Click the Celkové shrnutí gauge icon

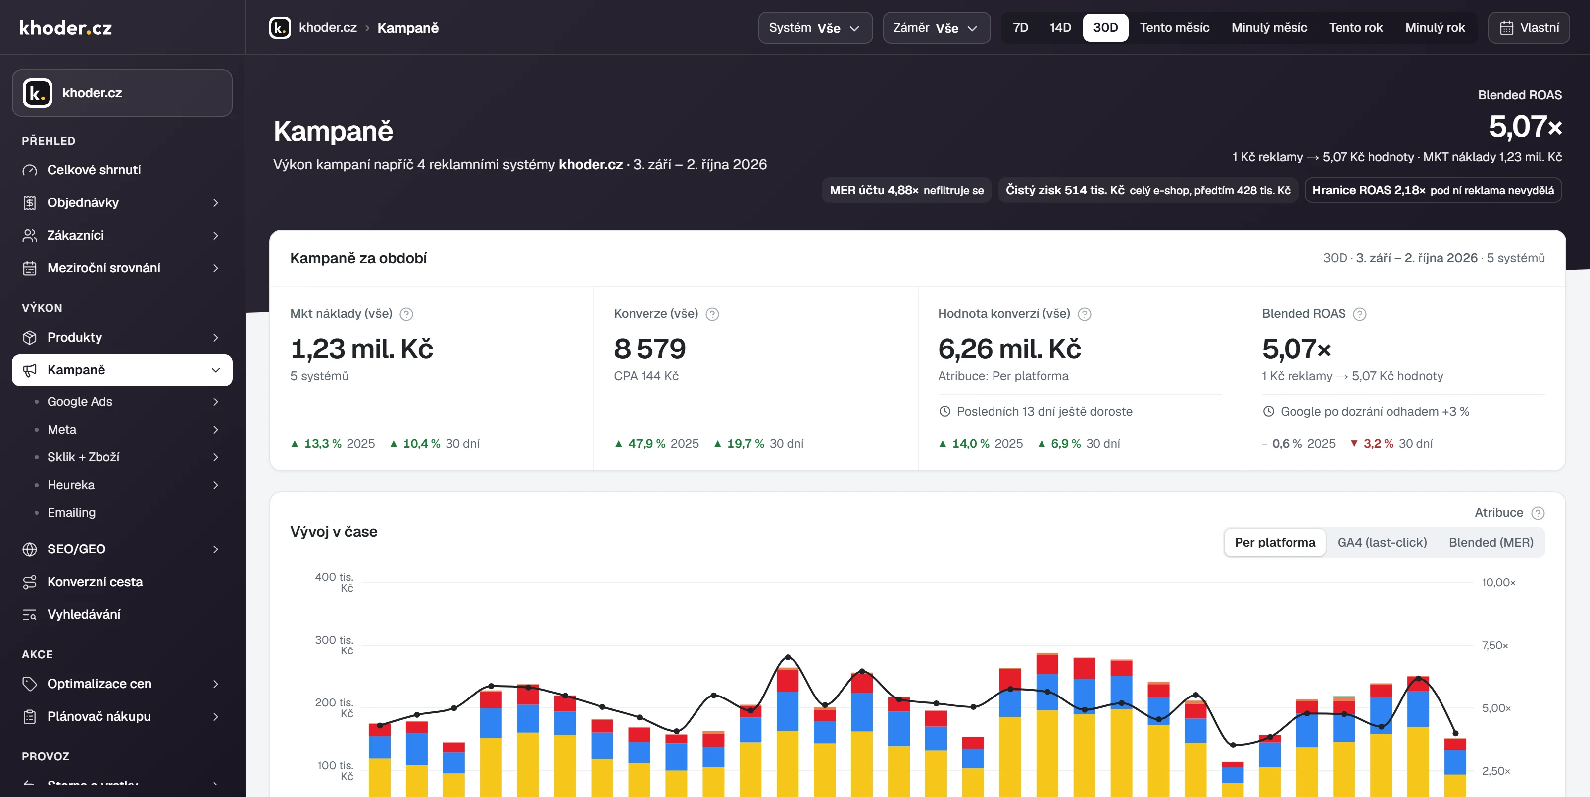[30, 170]
